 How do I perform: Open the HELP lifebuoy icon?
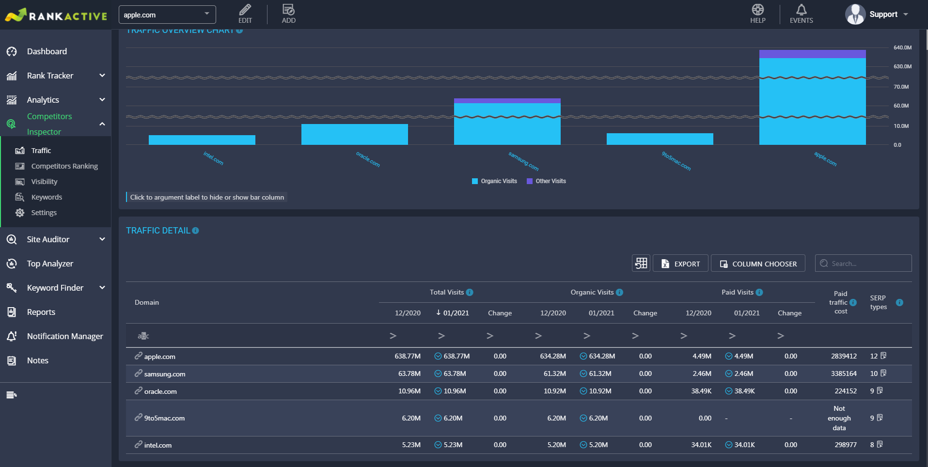pos(758,10)
